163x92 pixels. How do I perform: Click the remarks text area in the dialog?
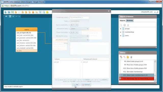90,48
